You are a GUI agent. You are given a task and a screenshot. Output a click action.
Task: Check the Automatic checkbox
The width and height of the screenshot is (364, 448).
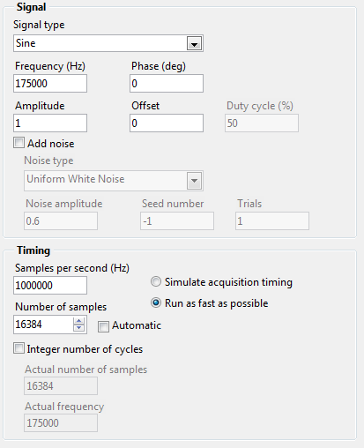(x=103, y=326)
